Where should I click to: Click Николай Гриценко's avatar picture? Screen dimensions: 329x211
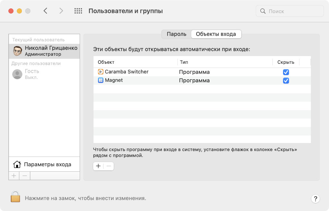click(x=17, y=51)
